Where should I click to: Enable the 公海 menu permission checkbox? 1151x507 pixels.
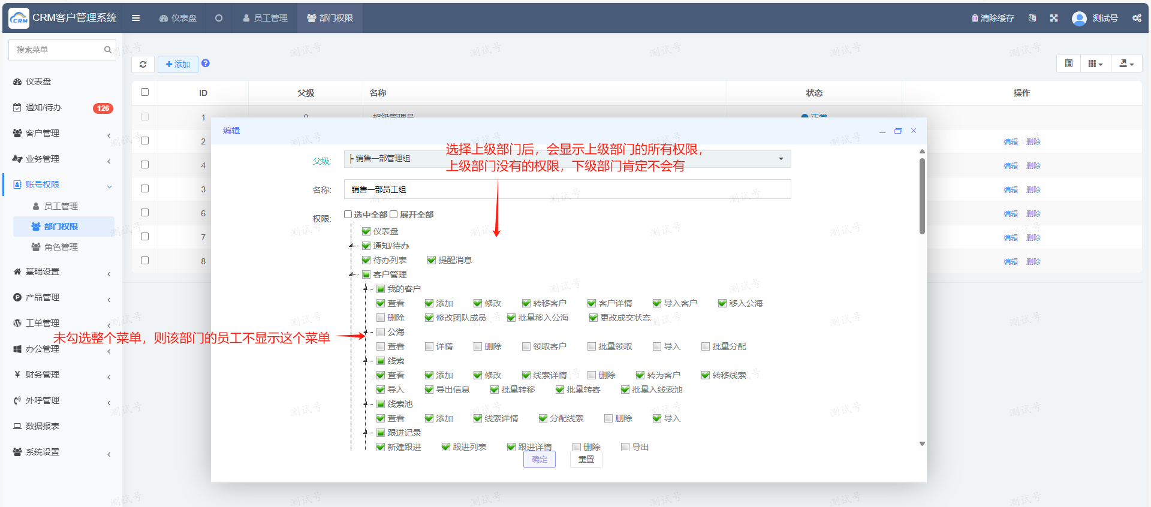(x=381, y=332)
